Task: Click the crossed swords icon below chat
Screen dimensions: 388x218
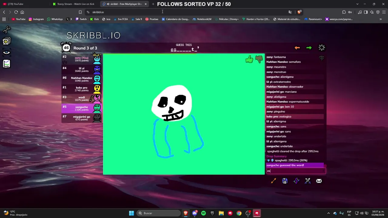Action: click(x=308, y=181)
